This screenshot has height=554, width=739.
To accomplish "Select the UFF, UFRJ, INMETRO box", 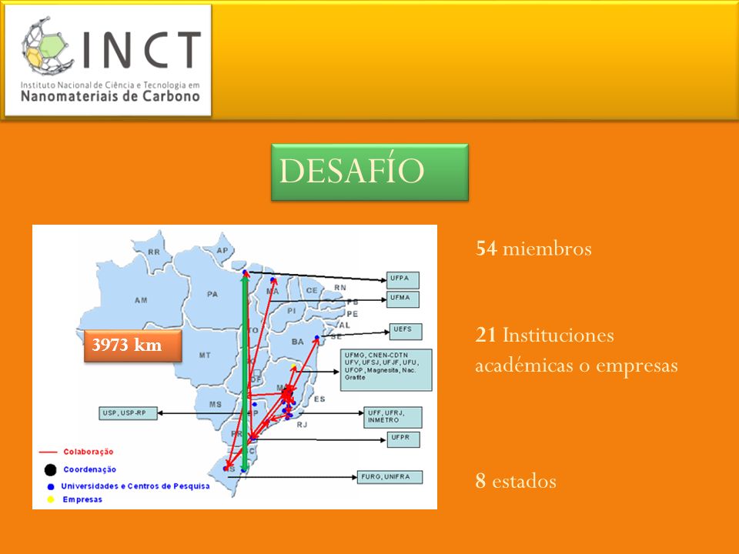I will click(x=393, y=417).
